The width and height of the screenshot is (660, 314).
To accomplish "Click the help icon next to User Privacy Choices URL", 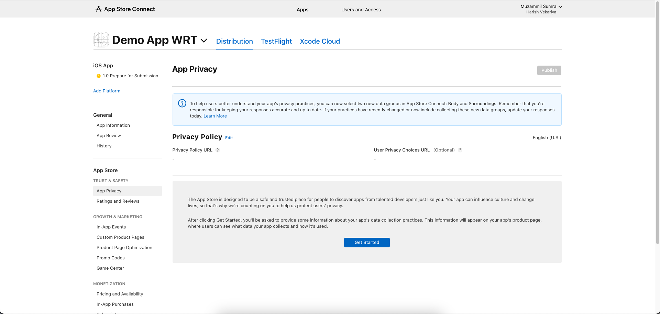I will pos(460,150).
